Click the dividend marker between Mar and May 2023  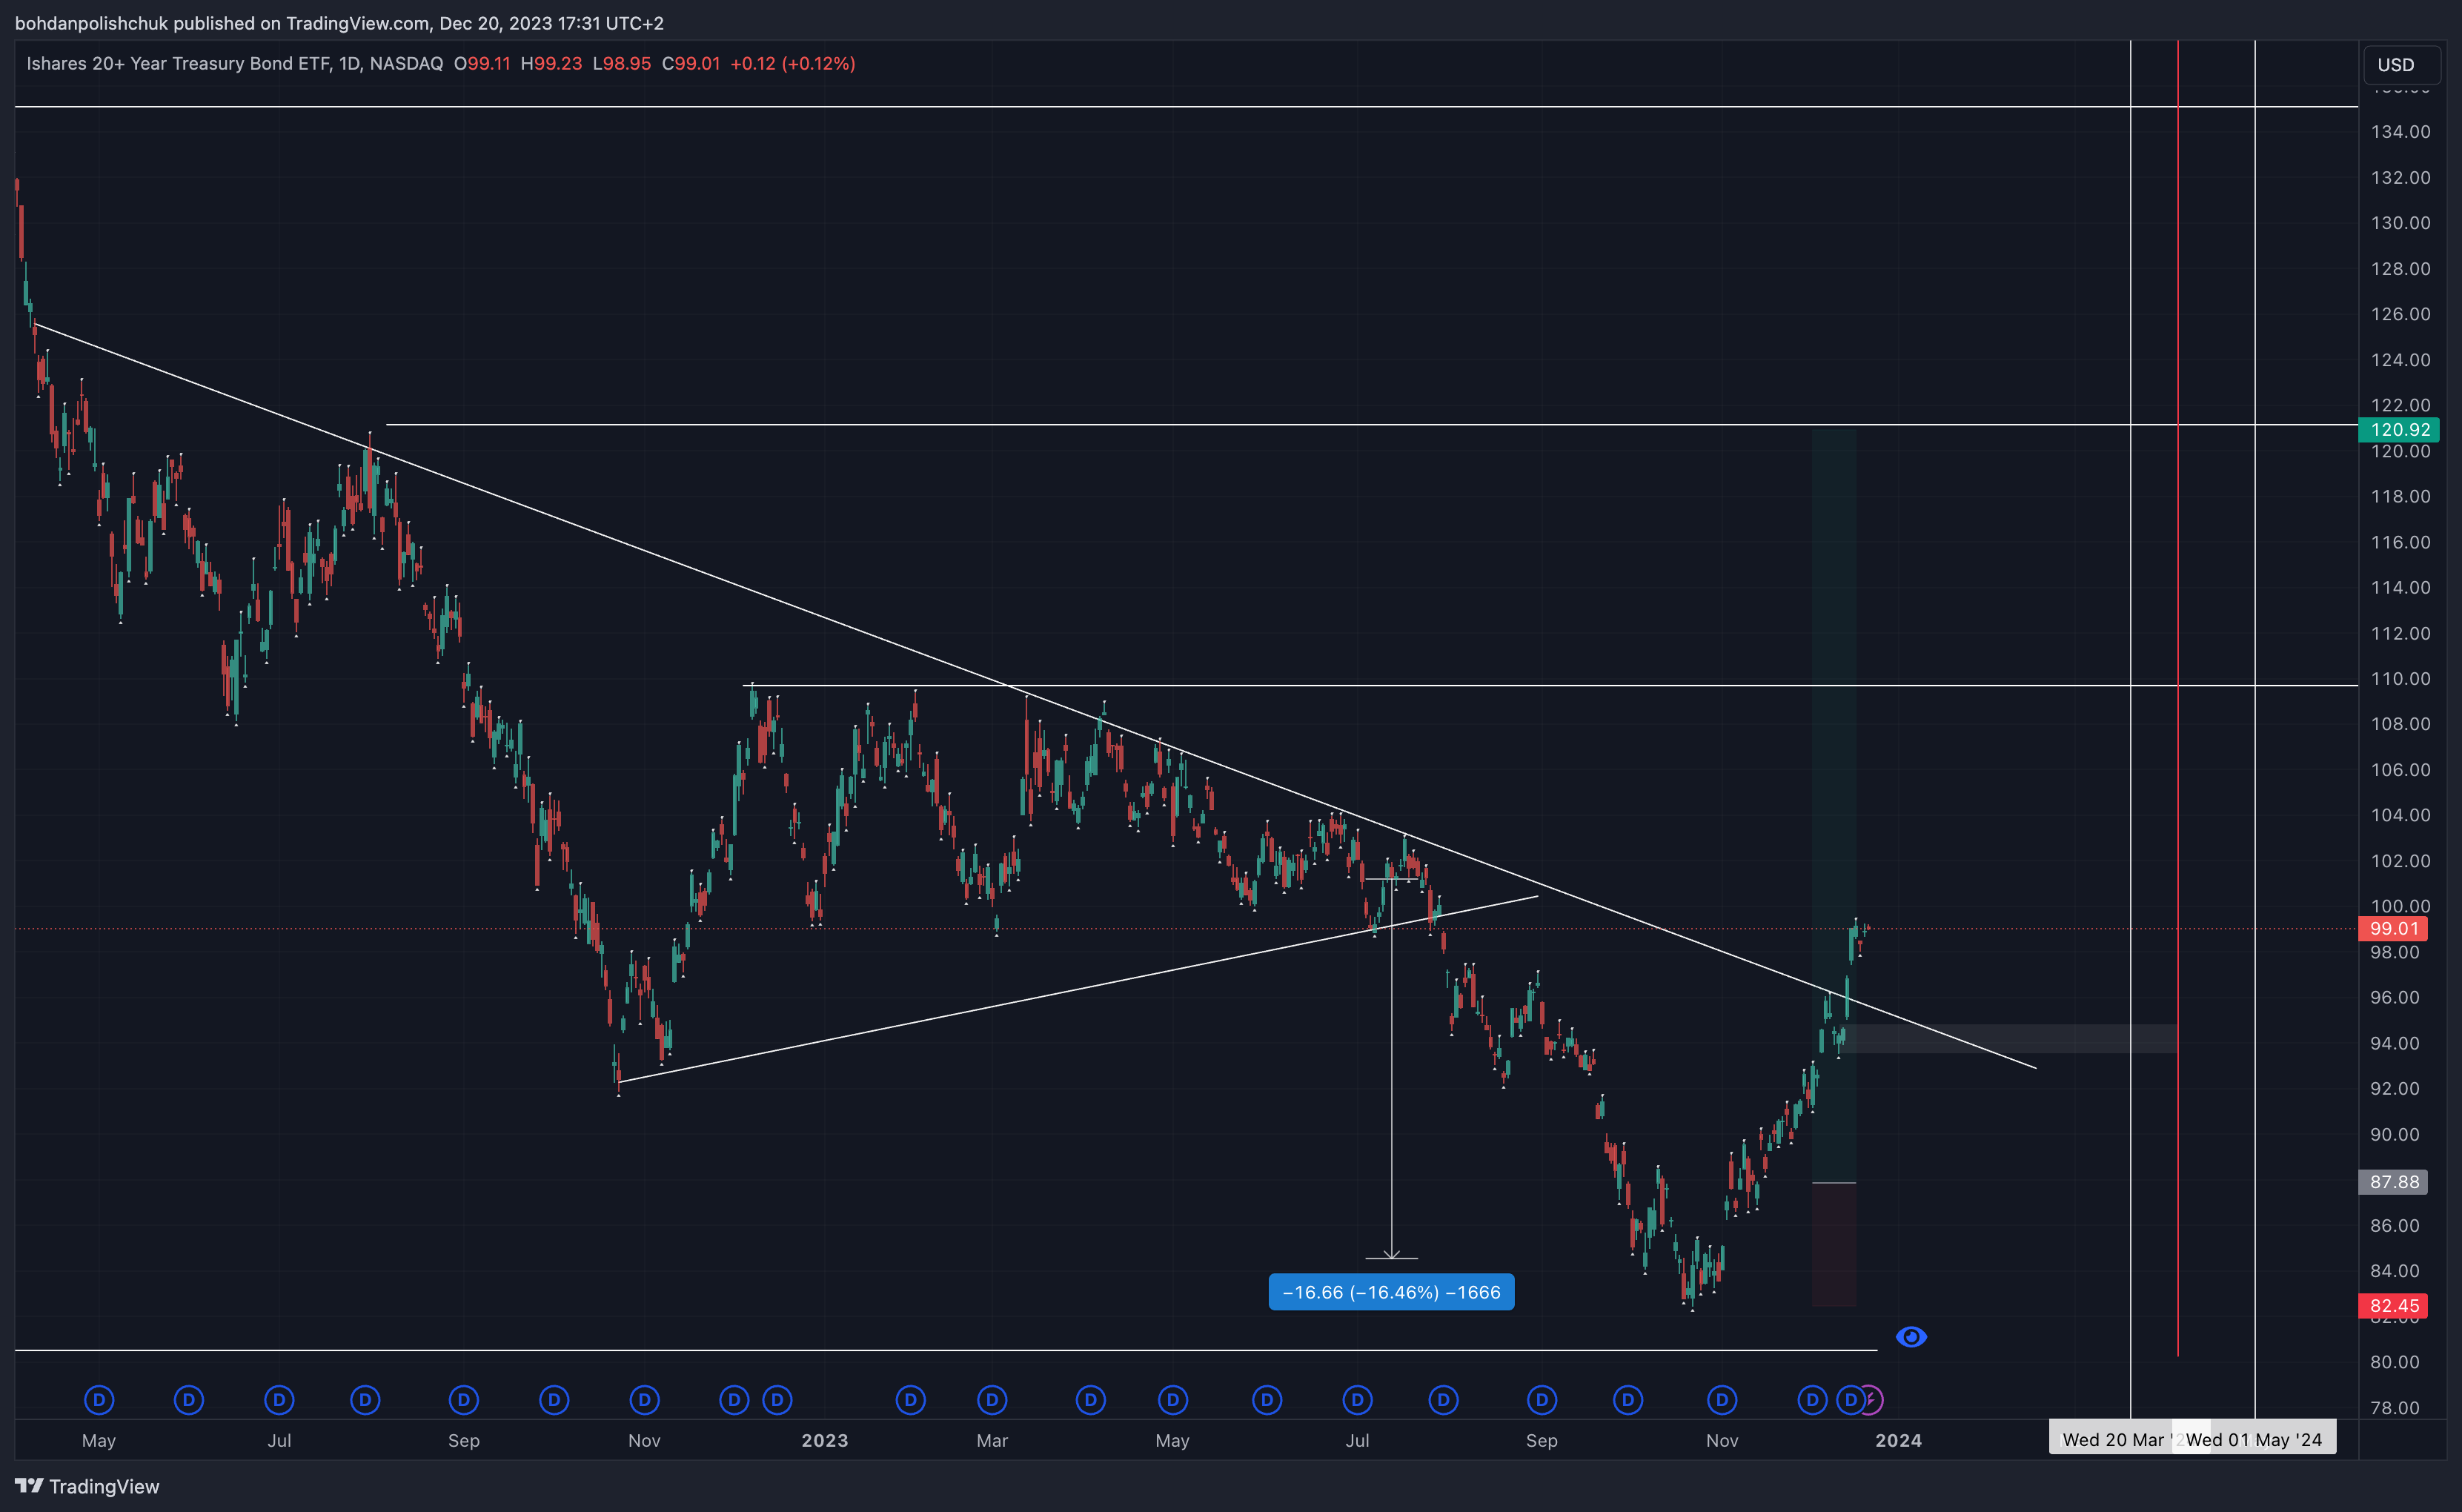click(x=1090, y=1400)
